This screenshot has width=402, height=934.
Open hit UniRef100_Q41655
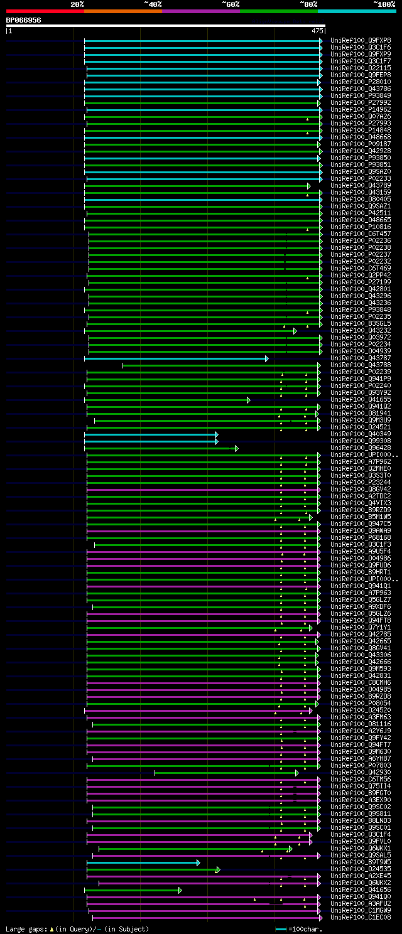click(x=361, y=400)
